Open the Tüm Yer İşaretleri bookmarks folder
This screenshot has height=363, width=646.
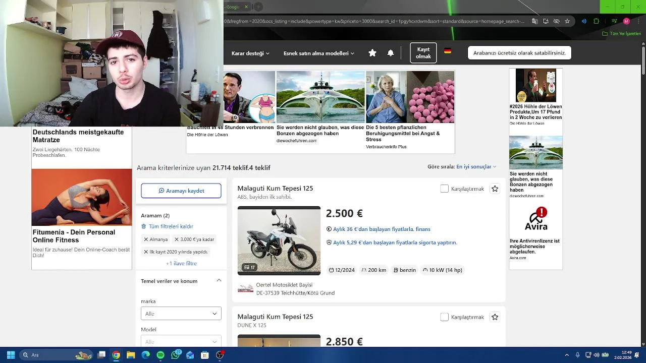coord(622,34)
